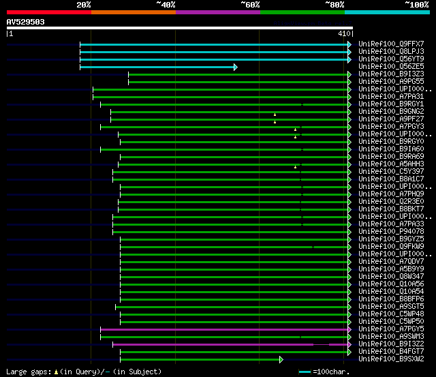Select the UniRef100_B9SXW2 label
This screenshot has width=436, height=377.
point(391,359)
